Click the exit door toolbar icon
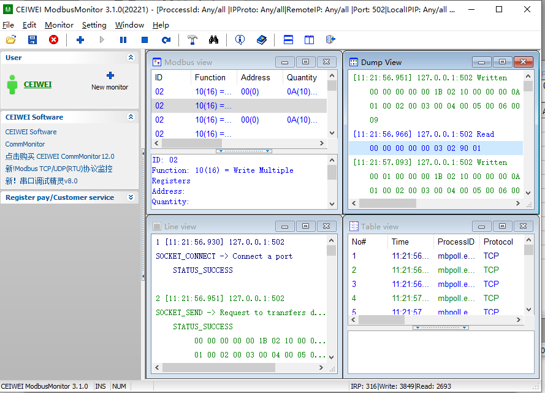Screen dimensions: 545x393 click(330, 40)
